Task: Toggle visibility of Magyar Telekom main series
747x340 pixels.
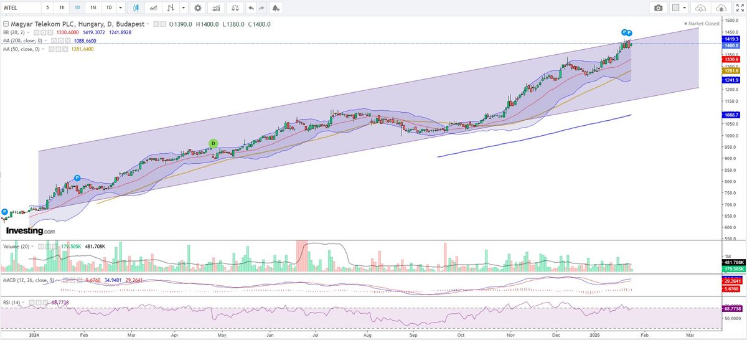Action: [x=156, y=24]
